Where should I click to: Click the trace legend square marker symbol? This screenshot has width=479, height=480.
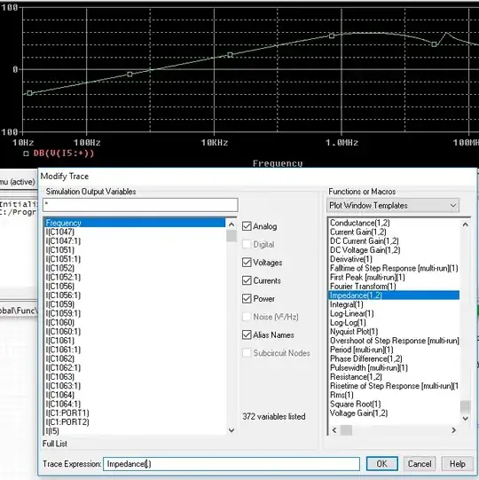click(26, 153)
